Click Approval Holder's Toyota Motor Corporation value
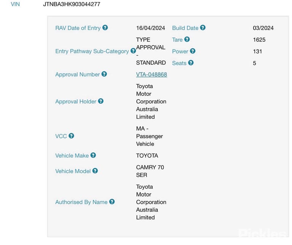The height and width of the screenshot is (245, 292). 151,101
